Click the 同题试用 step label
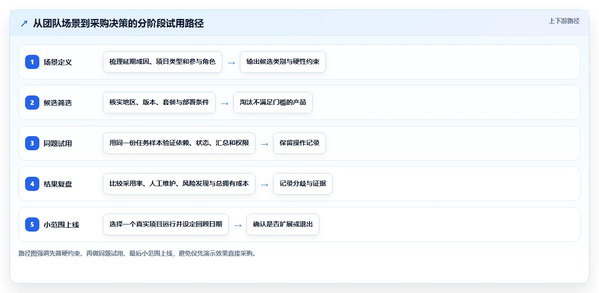This screenshot has width=599, height=293. pos(58,144)
